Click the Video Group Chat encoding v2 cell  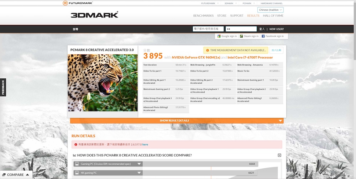[213, 100]
